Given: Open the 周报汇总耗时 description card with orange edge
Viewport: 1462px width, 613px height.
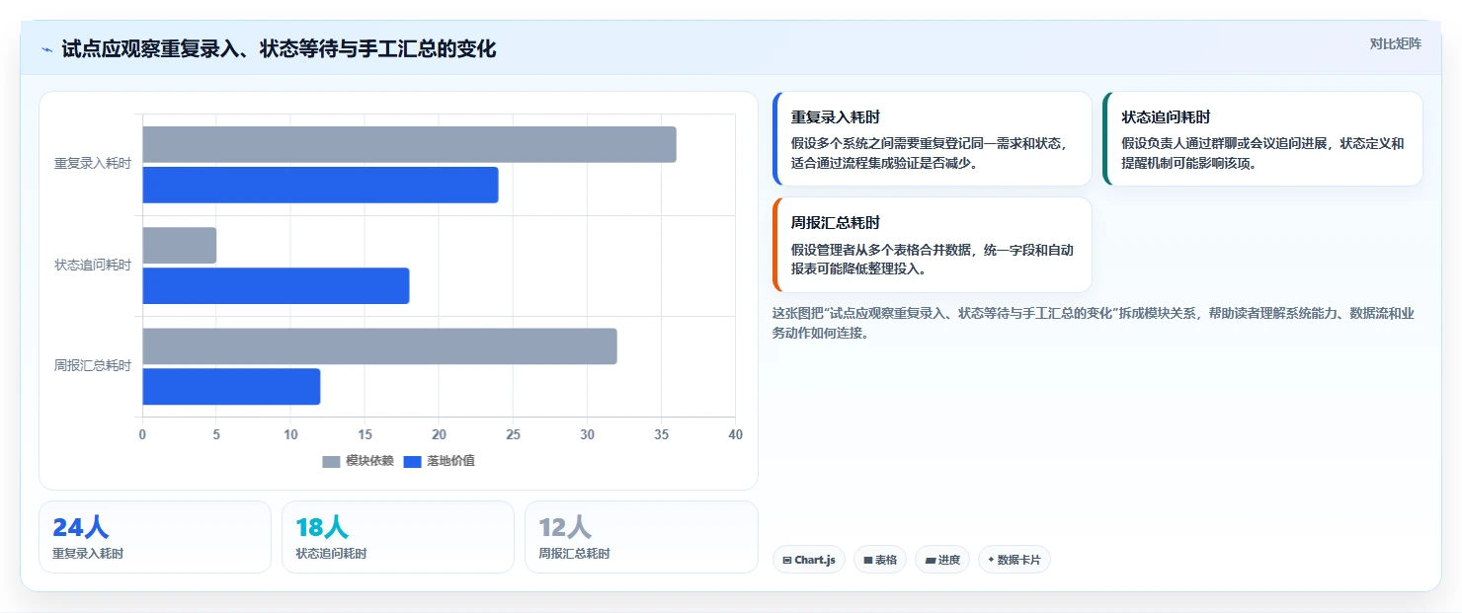Looking at the screenshot, I should pyautogui.click(x=933, y=245).
